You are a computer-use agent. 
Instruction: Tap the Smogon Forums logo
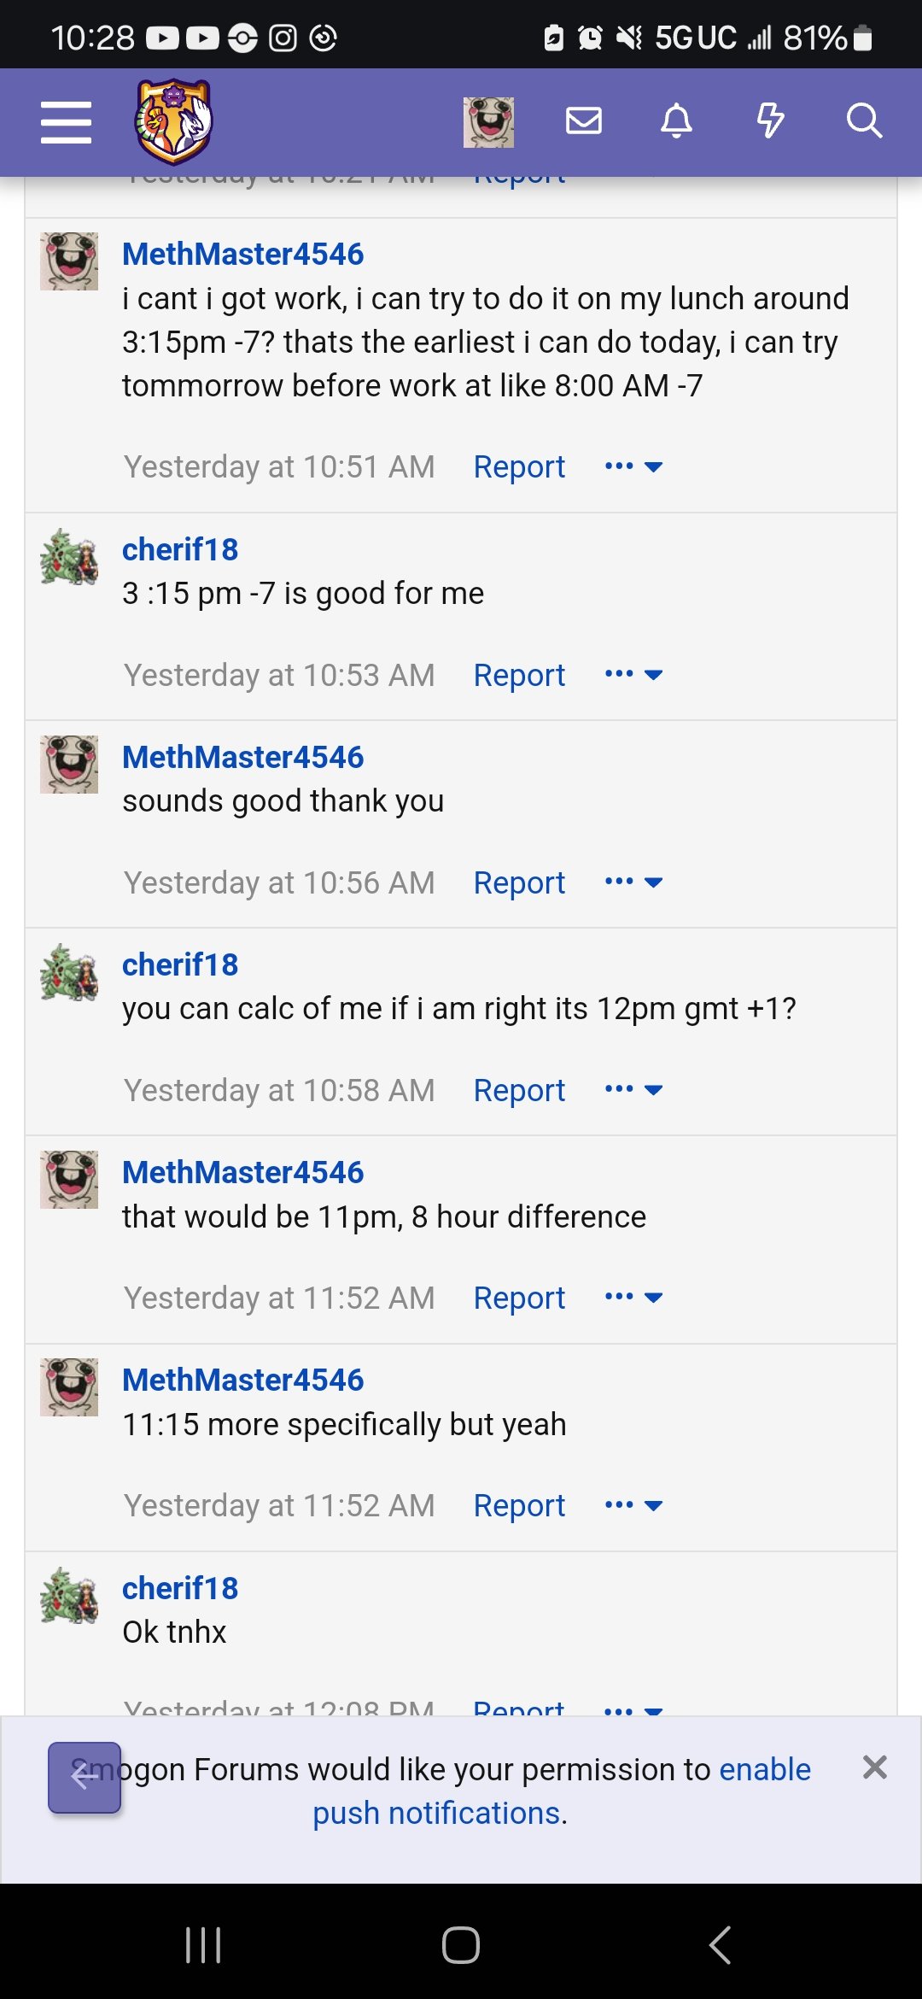(173, 121)
